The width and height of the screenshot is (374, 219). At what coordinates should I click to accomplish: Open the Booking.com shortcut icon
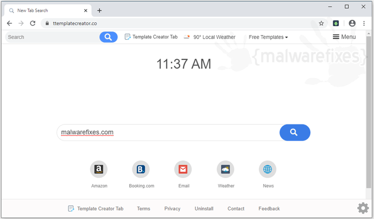(x=141, y=169)
